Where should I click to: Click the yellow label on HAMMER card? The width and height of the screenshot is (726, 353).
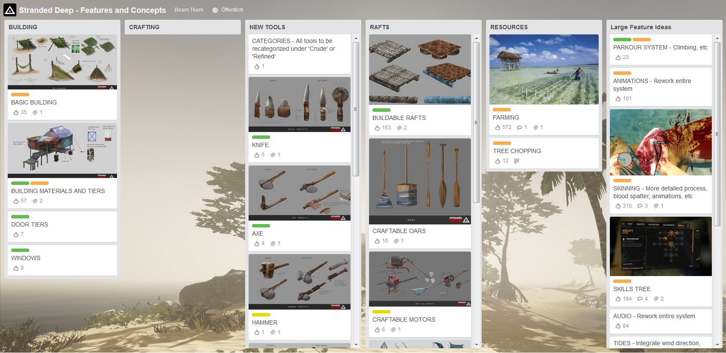pyautogui.click(x=261, y=315)
